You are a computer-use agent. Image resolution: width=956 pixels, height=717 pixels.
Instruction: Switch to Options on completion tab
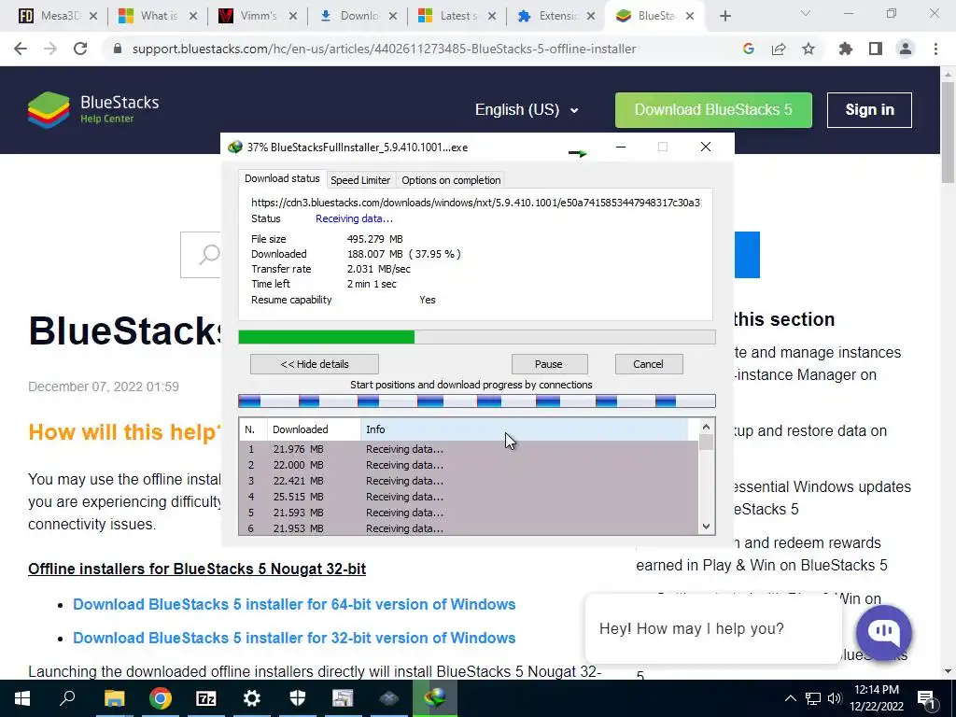point(451,180)
